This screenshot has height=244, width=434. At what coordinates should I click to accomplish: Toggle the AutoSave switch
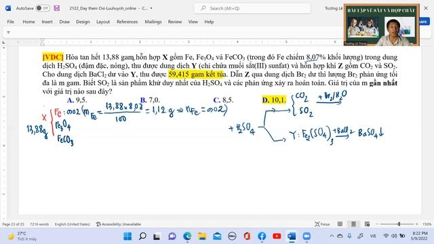tap(43, 8)
